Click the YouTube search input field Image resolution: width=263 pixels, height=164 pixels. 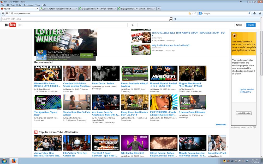pyautogui.click(x=82, y=25)
